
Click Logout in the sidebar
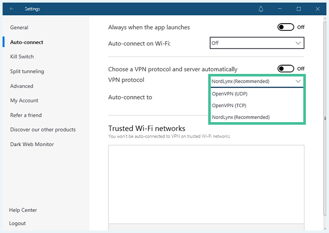tap(17, 223)
